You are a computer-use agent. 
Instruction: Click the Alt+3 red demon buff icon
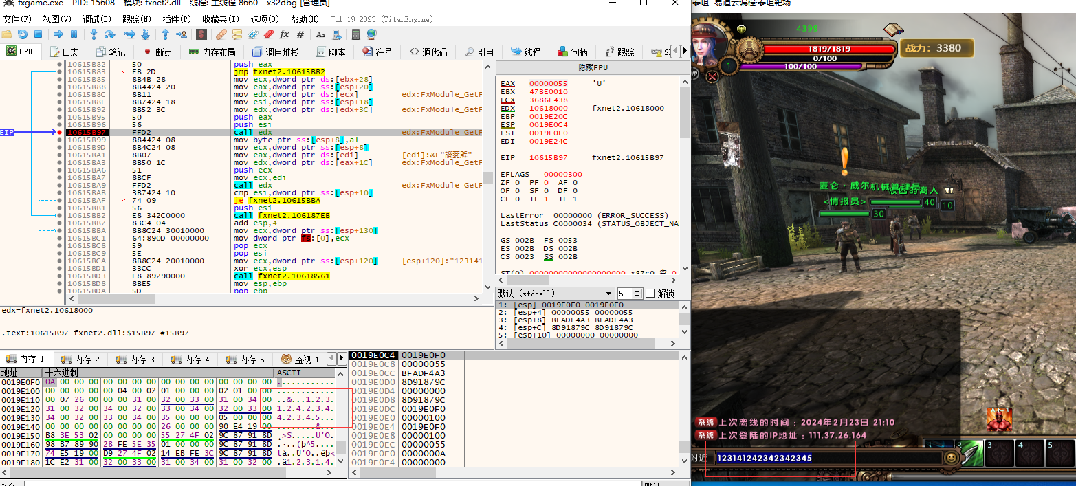coord(998,420)
